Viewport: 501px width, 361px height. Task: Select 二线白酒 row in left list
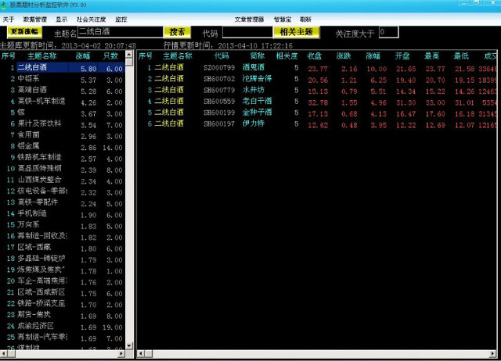pyautogui.click(x=63, y=68)
